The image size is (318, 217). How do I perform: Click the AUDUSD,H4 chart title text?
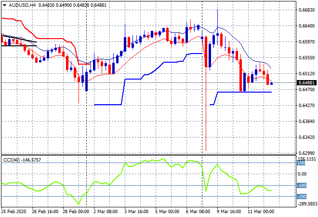pyautogui.click(x=22, y=5)
